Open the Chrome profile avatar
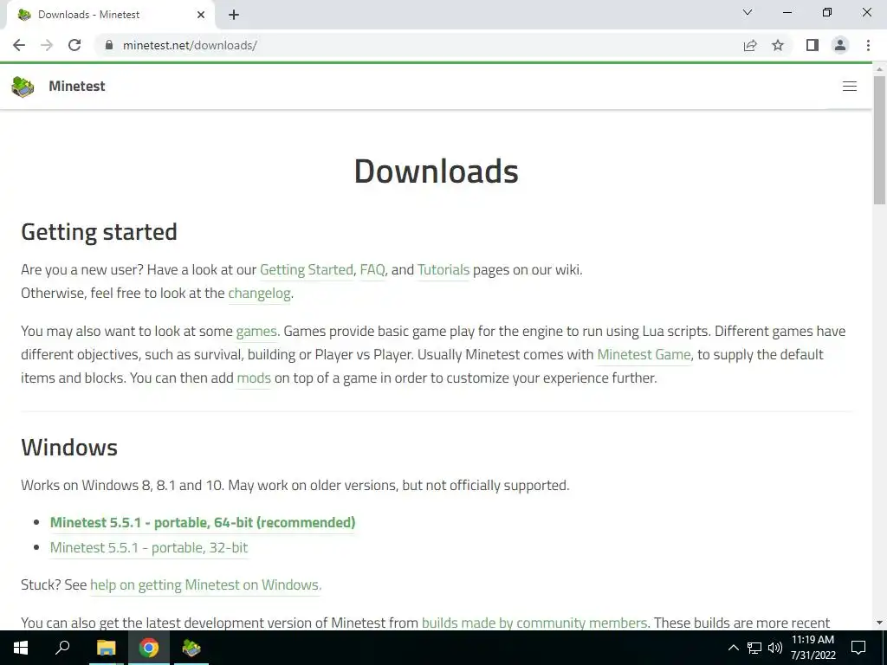Viewport: 887px width, 665px height. pyautogui.click(x=840, y=45)
